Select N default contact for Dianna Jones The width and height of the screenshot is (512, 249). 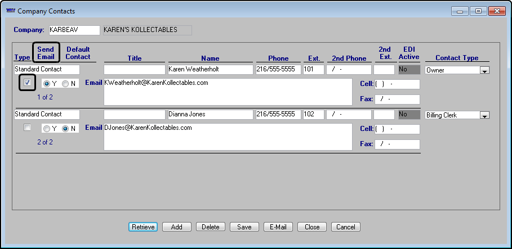(66, 129)
